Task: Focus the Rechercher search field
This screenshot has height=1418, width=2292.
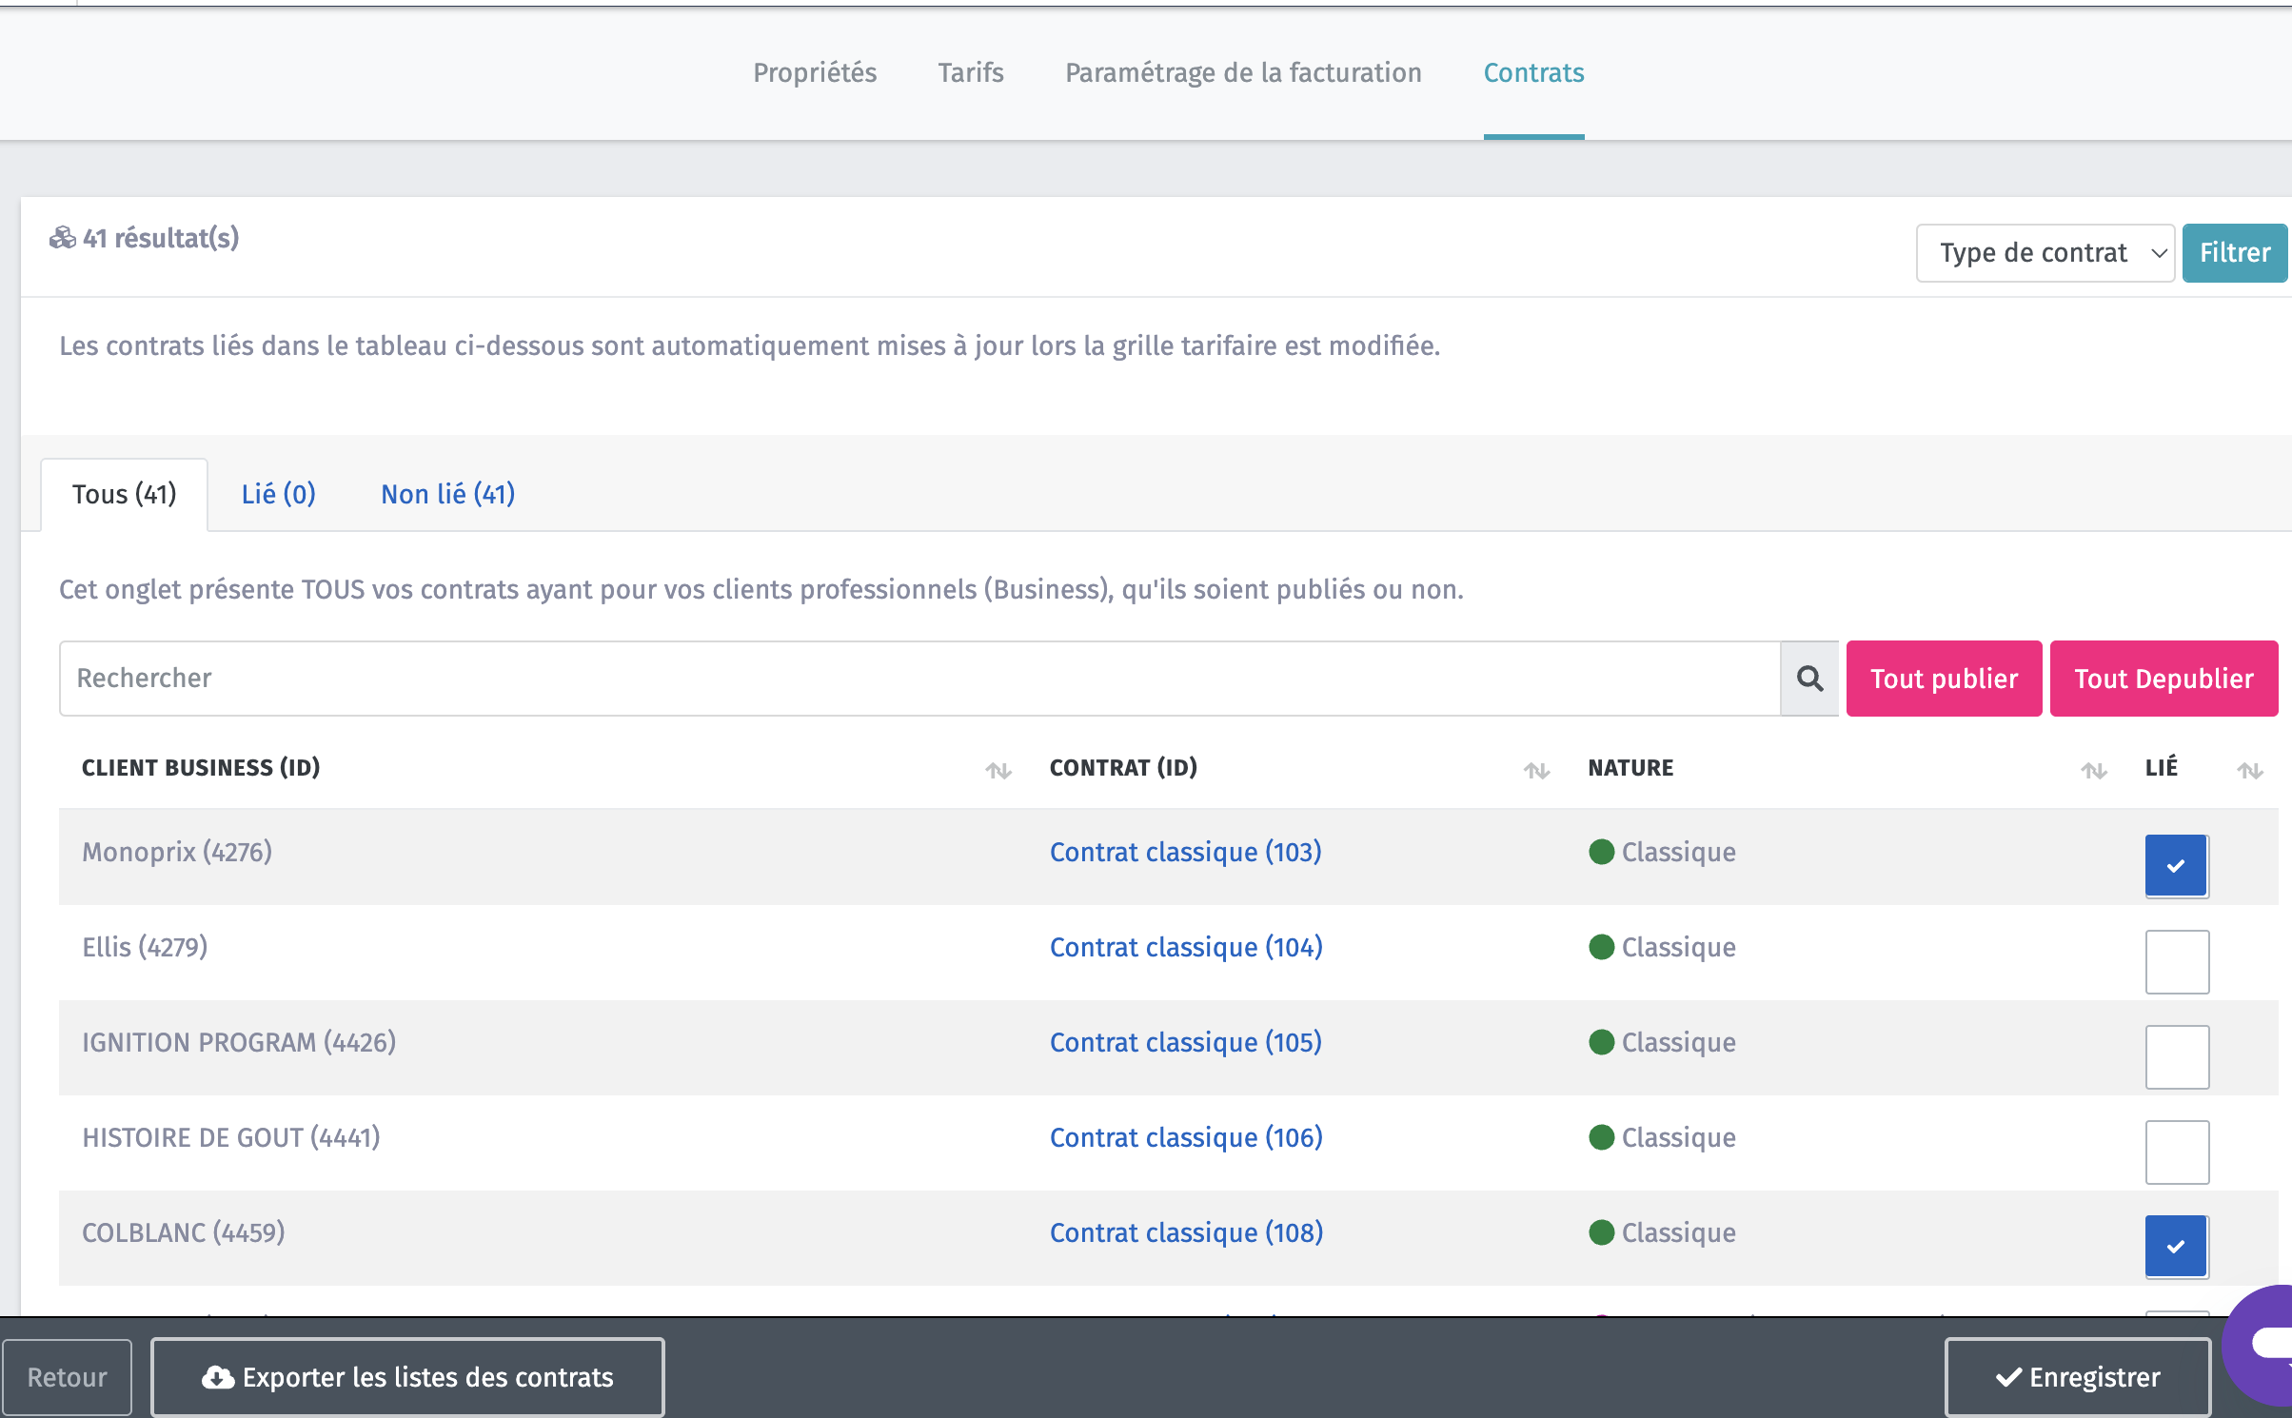Action: pyautogui.click(x=919, y=679)
